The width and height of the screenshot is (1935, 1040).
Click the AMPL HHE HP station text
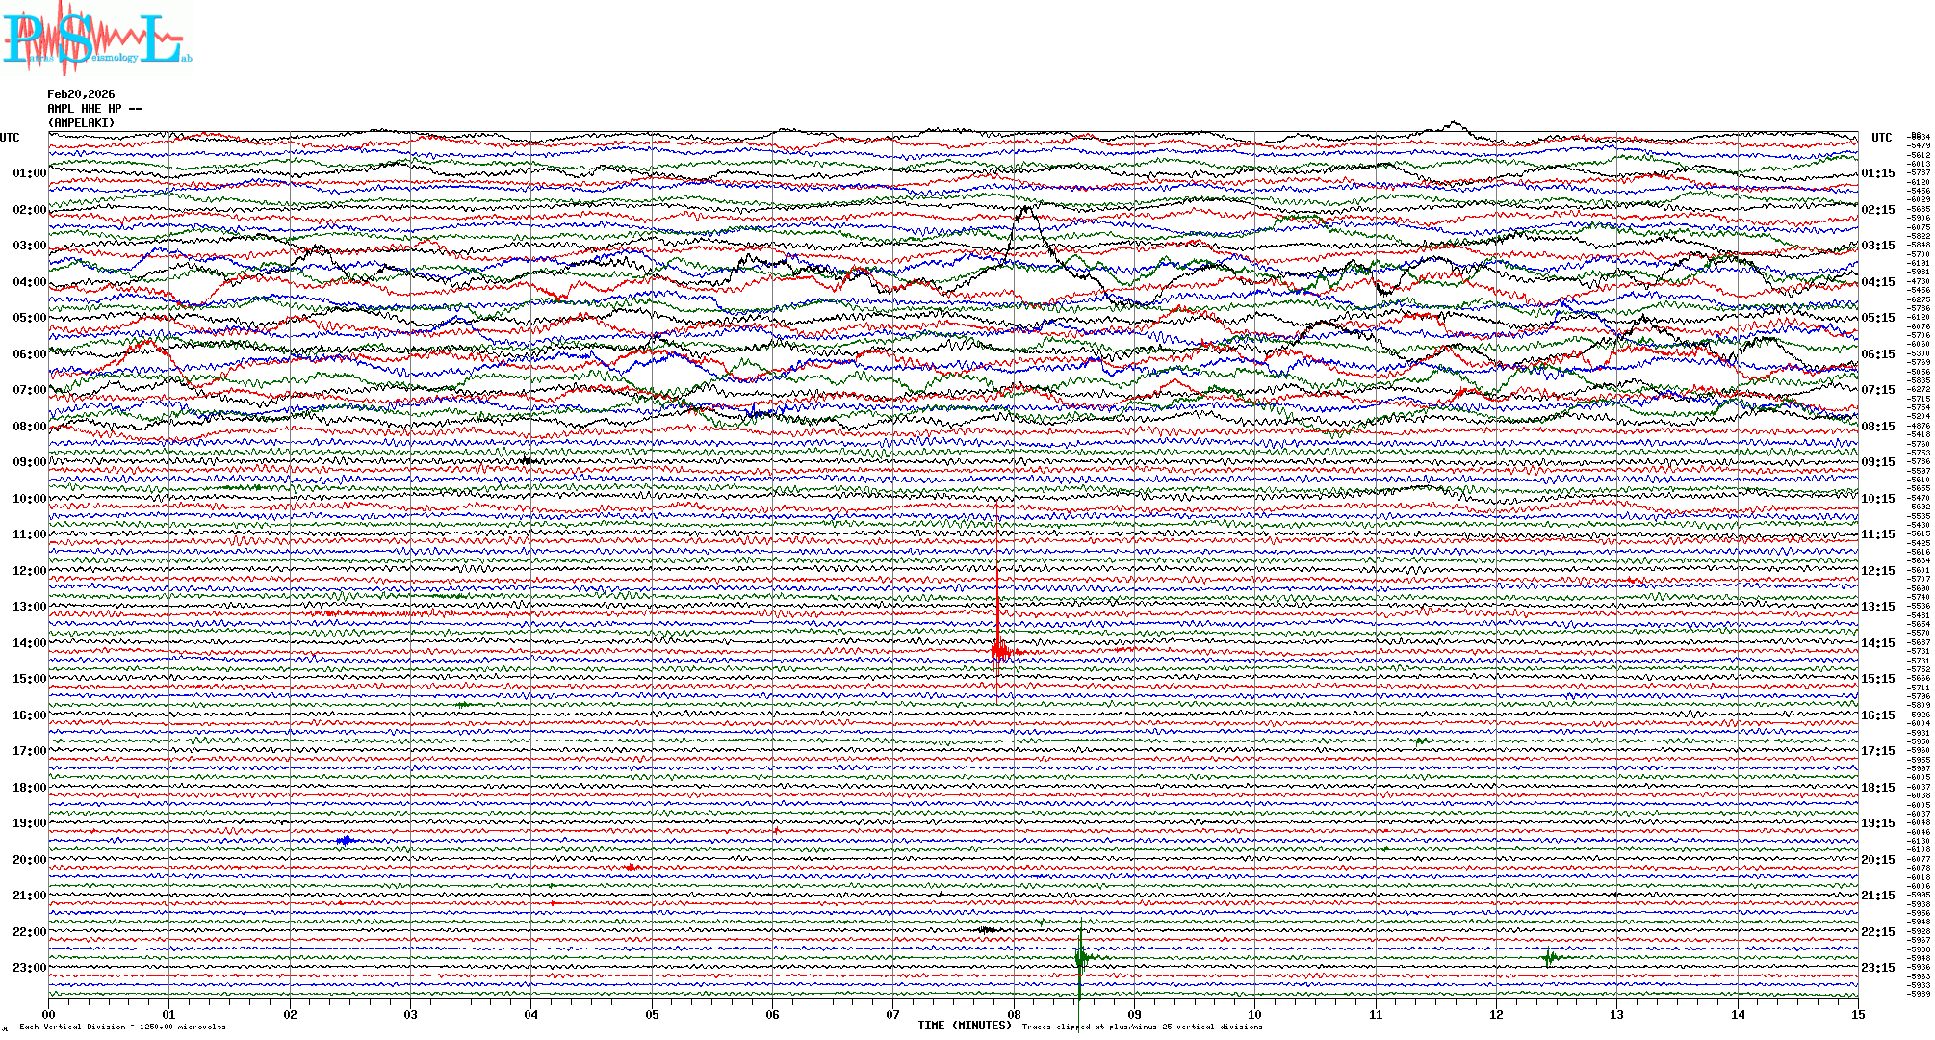pyautogui.click(x=94, y=109)
